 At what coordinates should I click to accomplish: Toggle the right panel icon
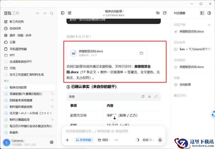click(209, 13)
